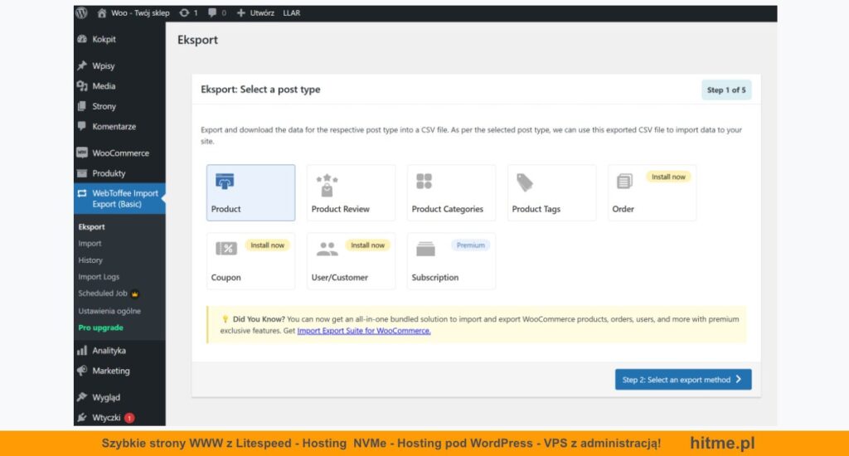This screenshot has height=456, width=849.
Task: Click the updates refresh icon in admin bar
Action: tap(184, 13)
